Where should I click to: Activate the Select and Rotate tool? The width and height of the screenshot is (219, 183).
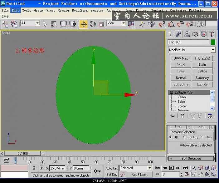[93, 24]
